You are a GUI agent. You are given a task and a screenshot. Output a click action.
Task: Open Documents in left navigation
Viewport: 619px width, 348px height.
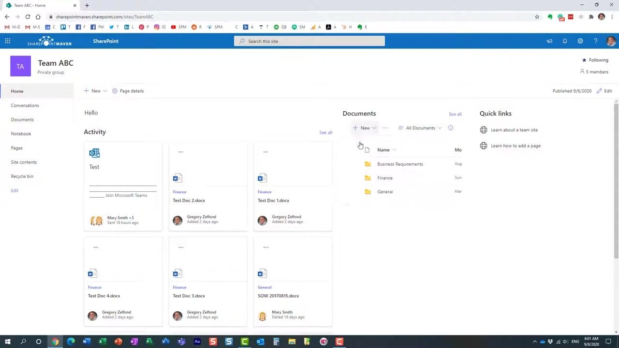(x=22, y=119)
